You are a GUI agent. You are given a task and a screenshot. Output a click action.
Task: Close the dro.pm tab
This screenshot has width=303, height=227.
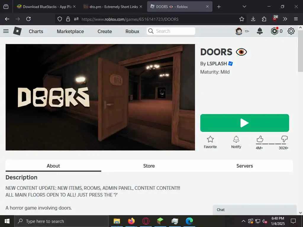[x=141, y=7]
